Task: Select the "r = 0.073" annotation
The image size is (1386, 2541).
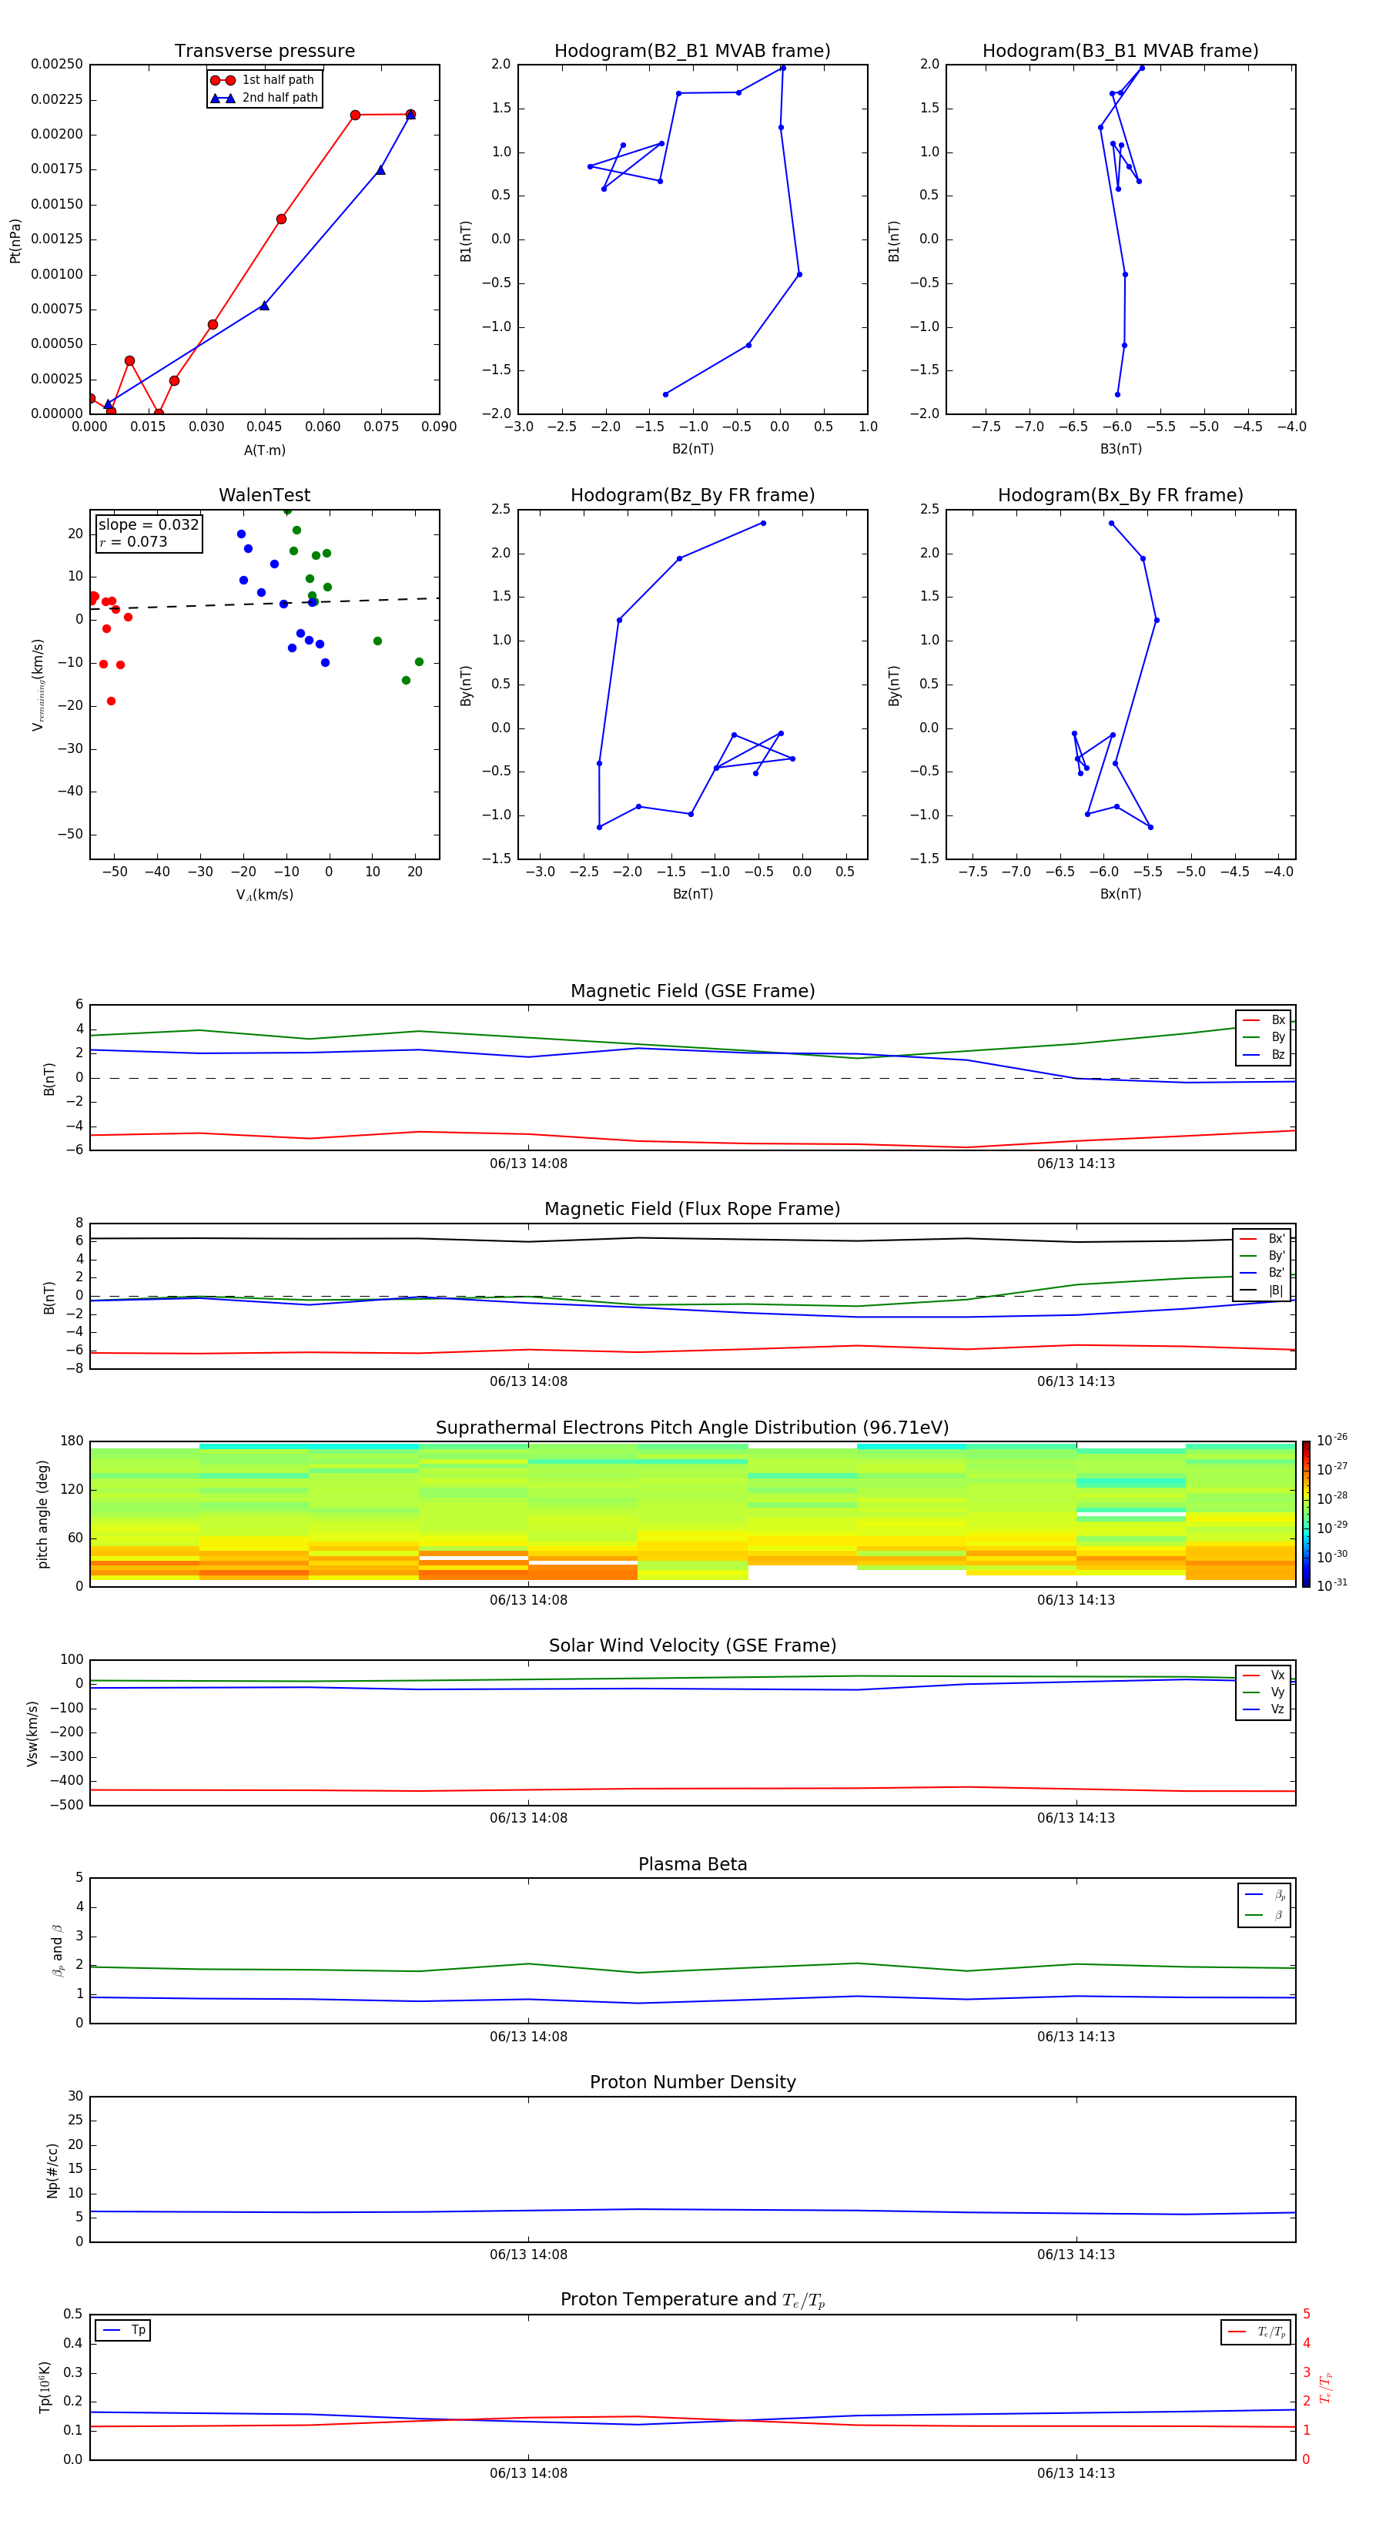Action: (133, 541)
